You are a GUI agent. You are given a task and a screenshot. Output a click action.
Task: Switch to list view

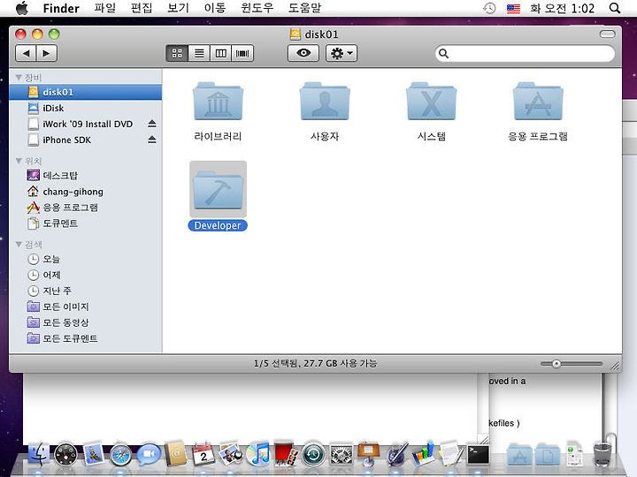pyautogui.click(x=199, y=53)
